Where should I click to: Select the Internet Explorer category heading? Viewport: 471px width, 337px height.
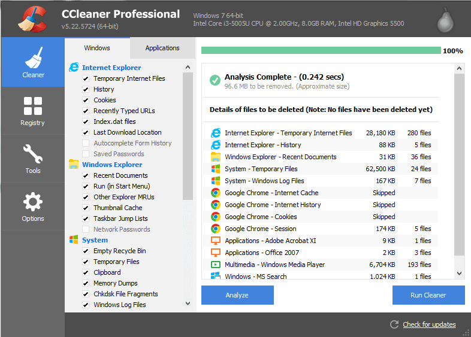[x=111, y=68]
